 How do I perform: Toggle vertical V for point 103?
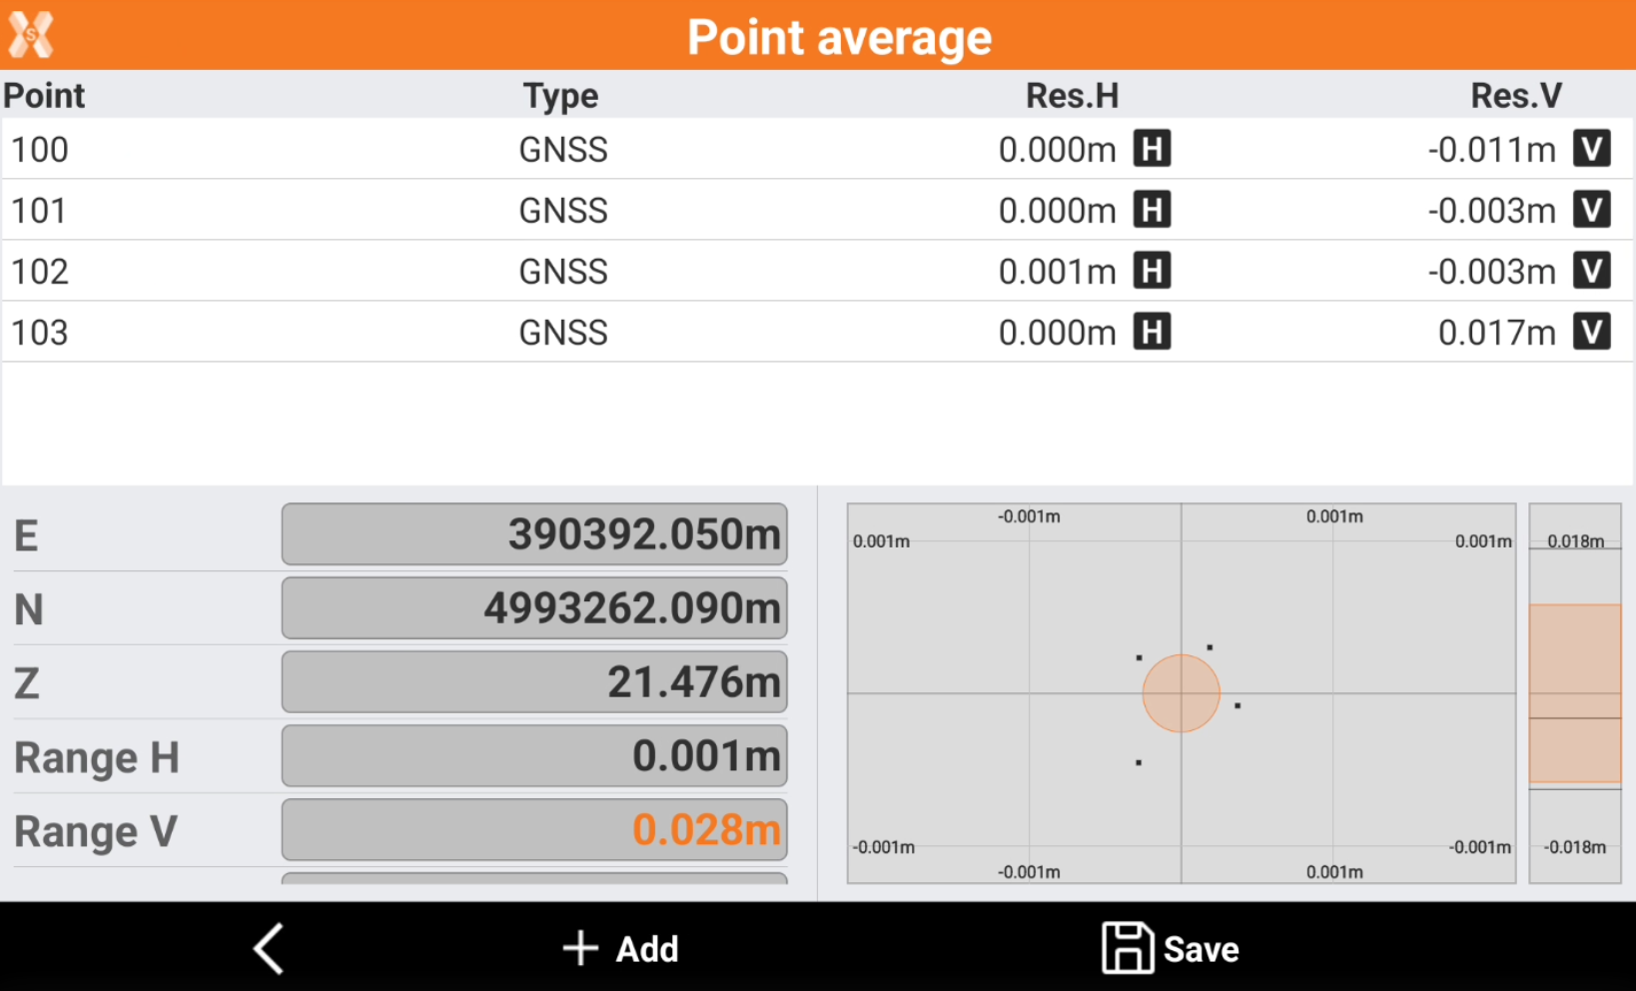coord(1591,333)
